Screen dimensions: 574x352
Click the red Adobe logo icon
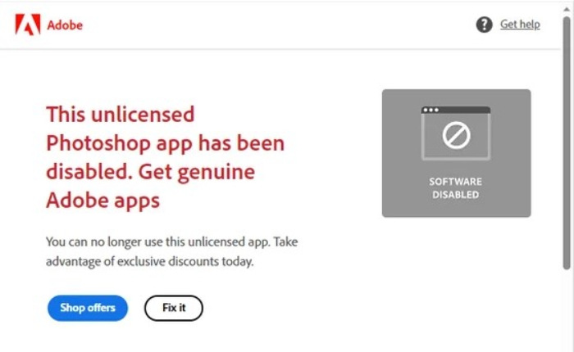pyautogui.click(x=28, y=25)
